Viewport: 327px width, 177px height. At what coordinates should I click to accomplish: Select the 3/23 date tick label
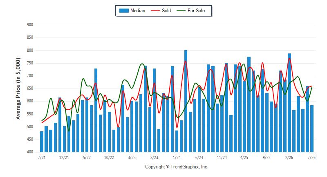point(132,157)
